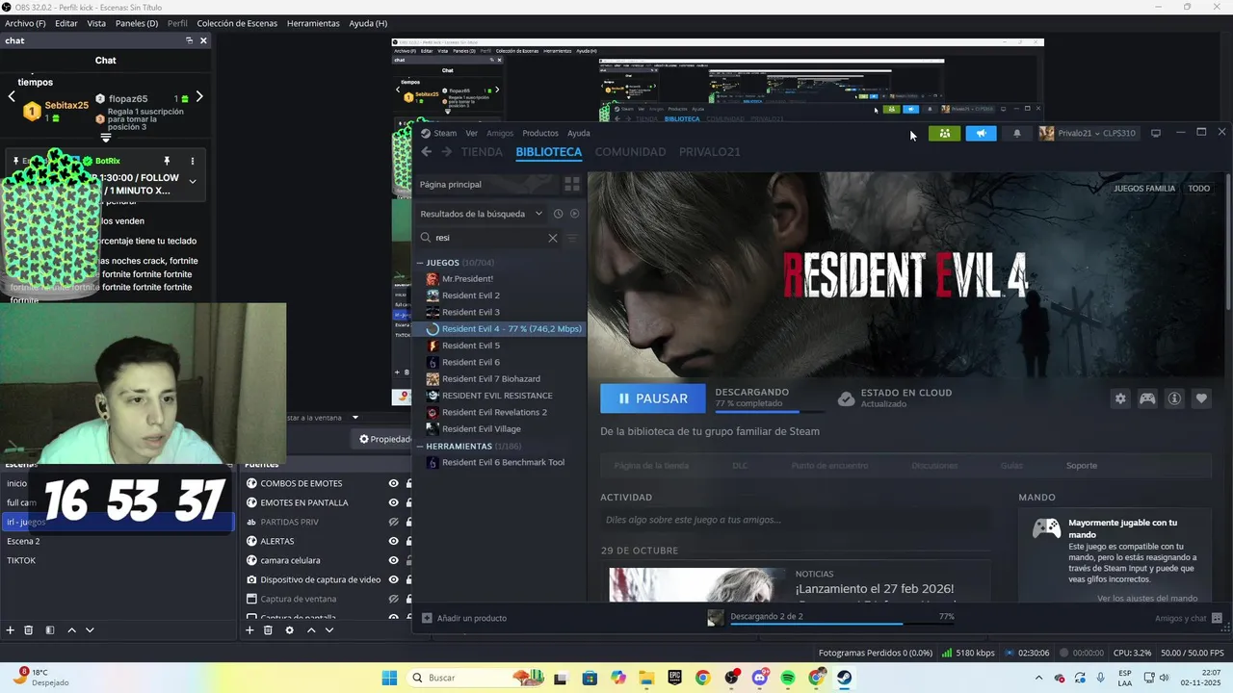Open Steam friends group green button
1233x693 pixels.
click(944, 134)
